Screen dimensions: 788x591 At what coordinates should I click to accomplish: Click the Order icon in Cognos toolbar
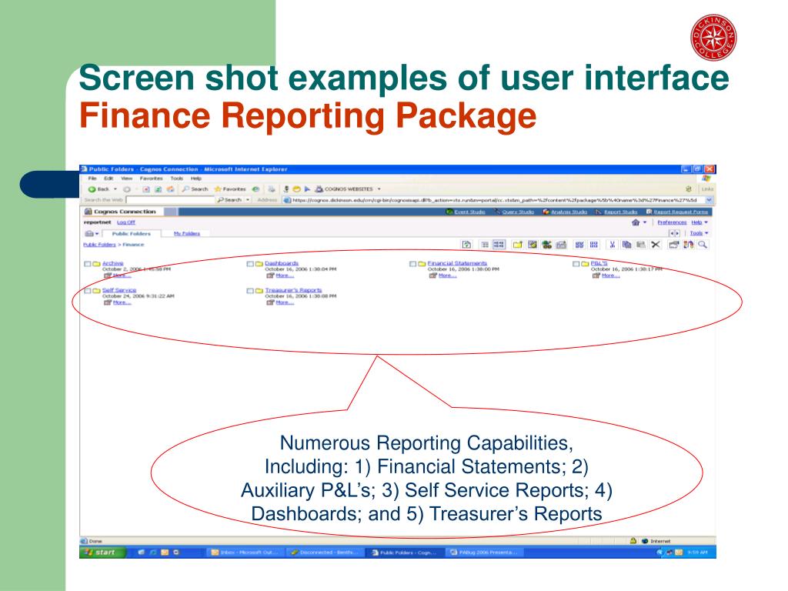coord(688,245)
